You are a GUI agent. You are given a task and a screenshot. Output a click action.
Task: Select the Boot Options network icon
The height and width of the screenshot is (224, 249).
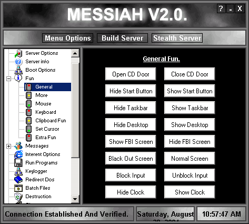18,70
